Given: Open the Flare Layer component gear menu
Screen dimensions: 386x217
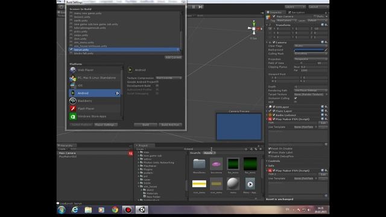Looking at the screenshot, I should [326, 111].
